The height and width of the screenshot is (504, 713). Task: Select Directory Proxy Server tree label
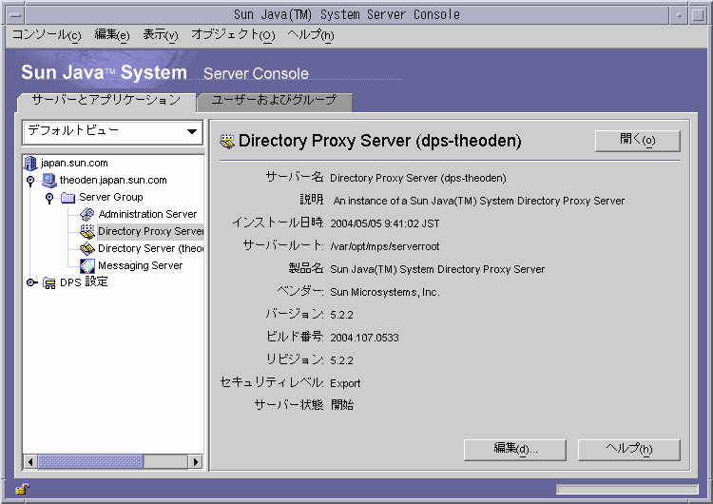click(150, 231)
